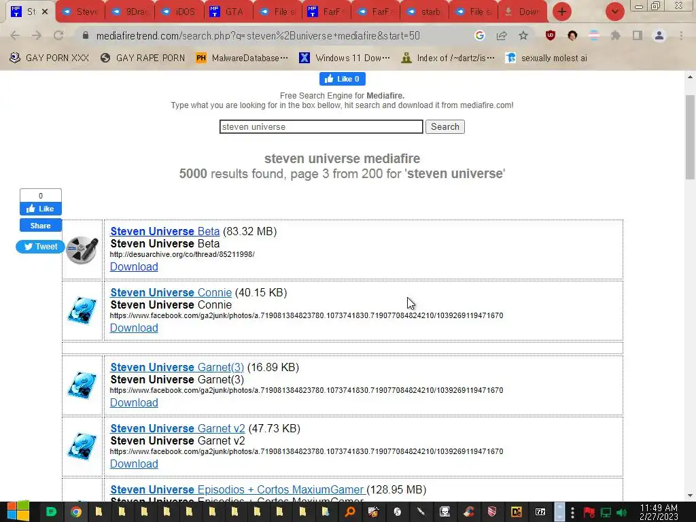696x522 pixels.
Task: Open the 'Windows 11 Dow…' bookmark
Action: point(345,58)
